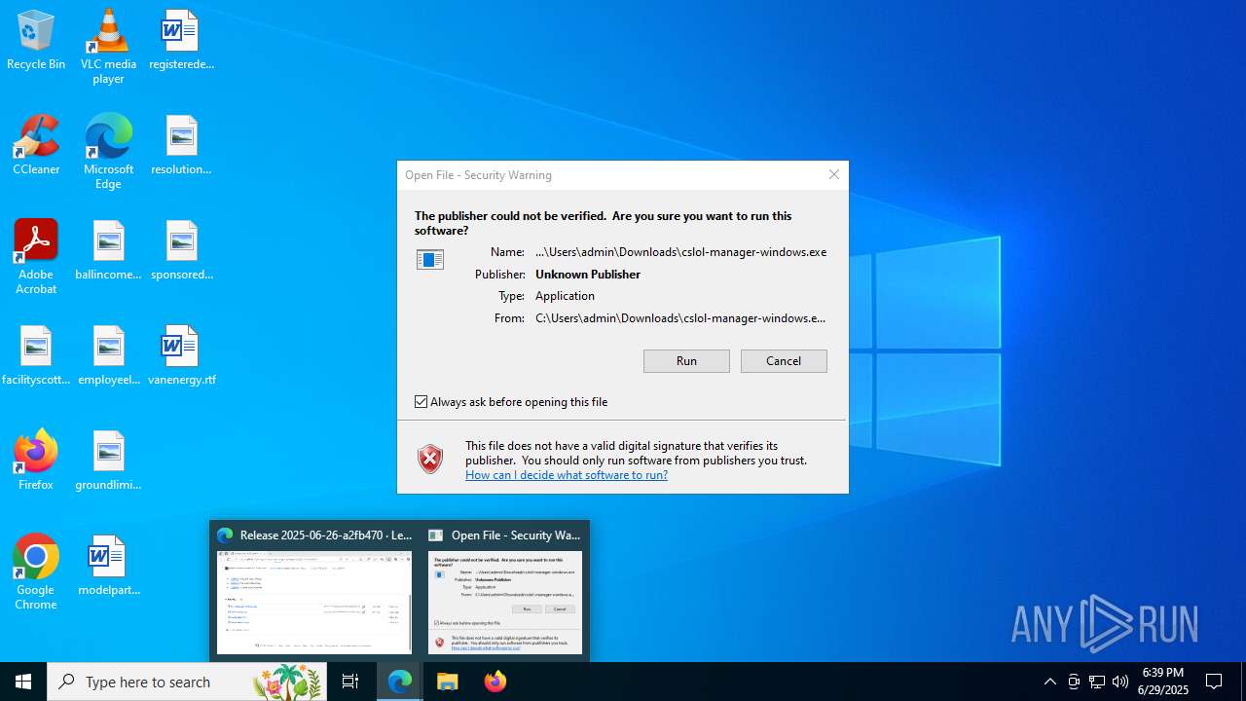Select the Adobe Acrobat desktop shortcut
The width and height of the screenshot is (1246, 701).
pos(36,257)
